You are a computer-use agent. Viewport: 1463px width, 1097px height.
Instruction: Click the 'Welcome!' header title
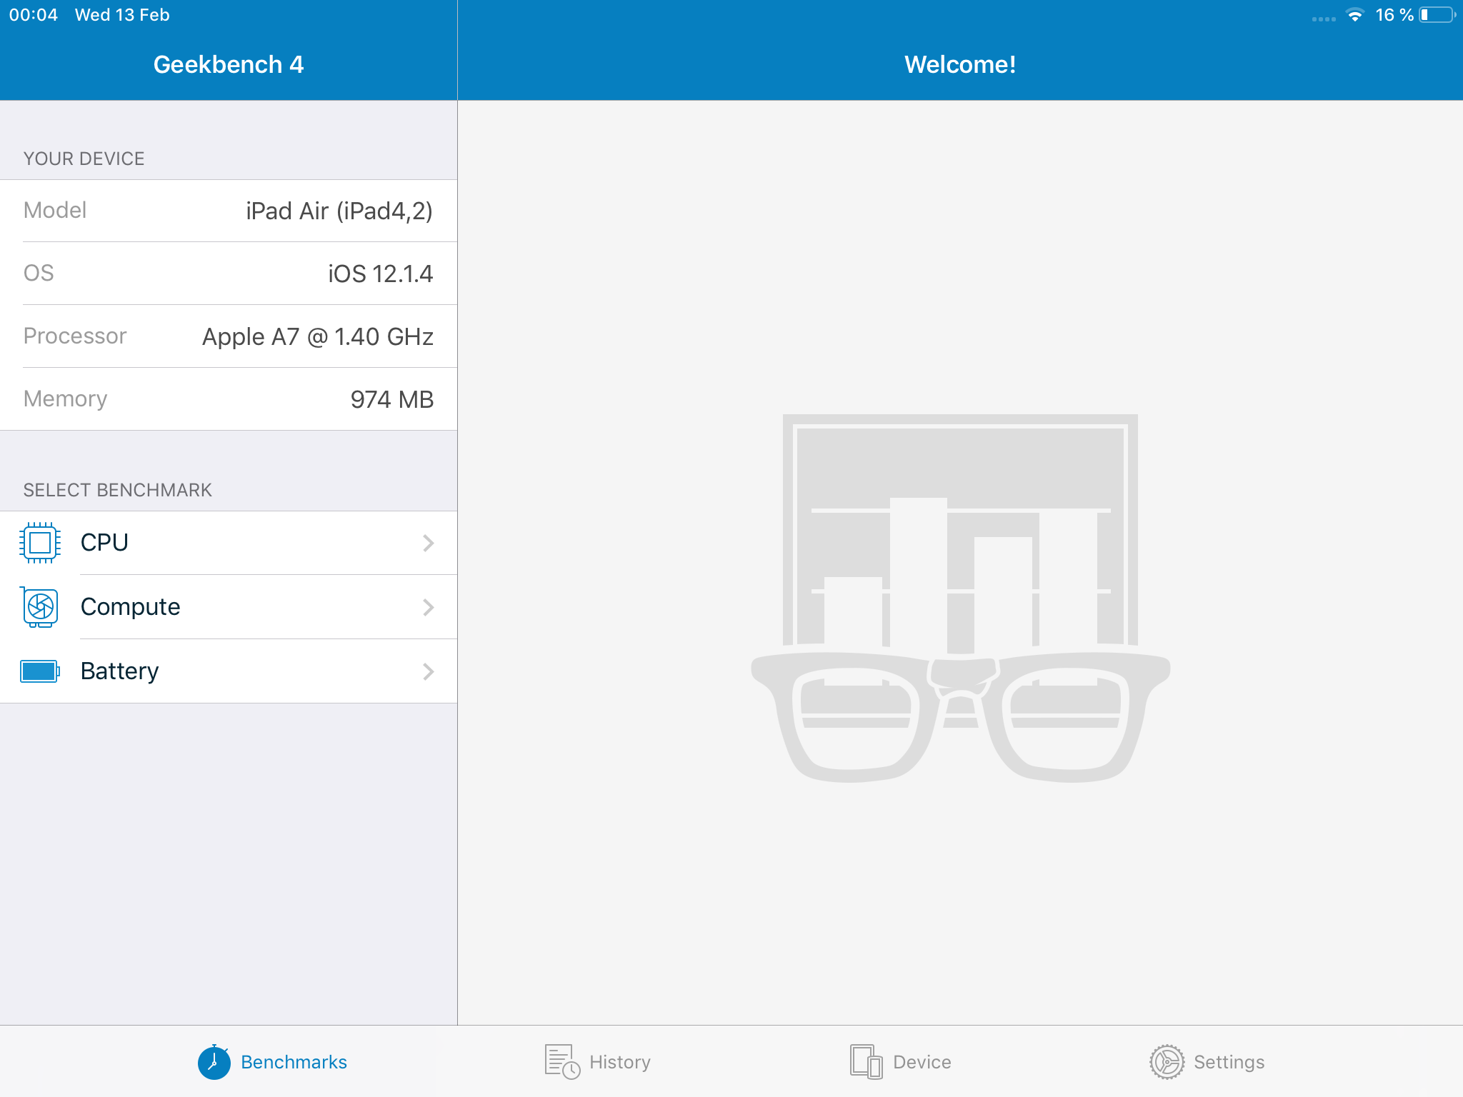click(960, 64)
